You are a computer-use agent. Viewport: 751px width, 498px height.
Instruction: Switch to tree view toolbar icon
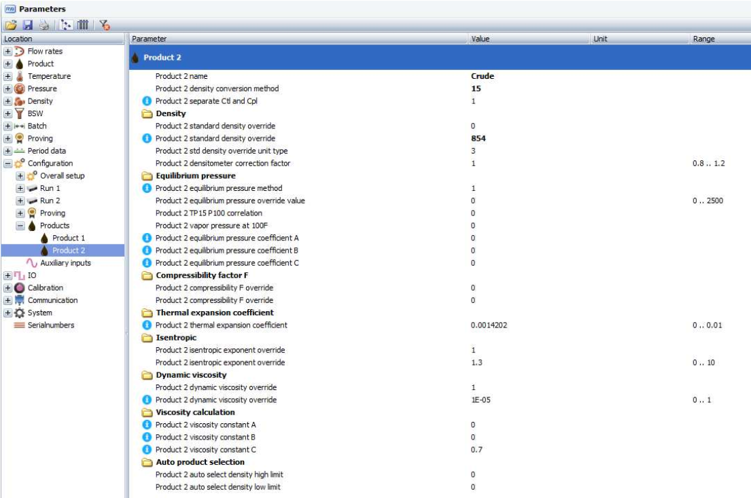(x=67, y=25)
